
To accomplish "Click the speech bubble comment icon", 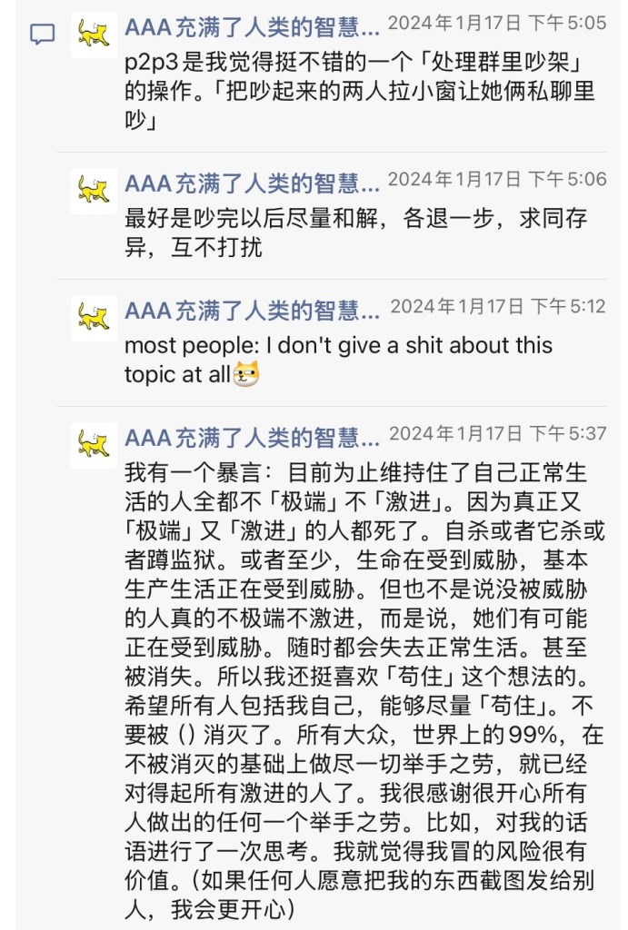I will point(43,35).
